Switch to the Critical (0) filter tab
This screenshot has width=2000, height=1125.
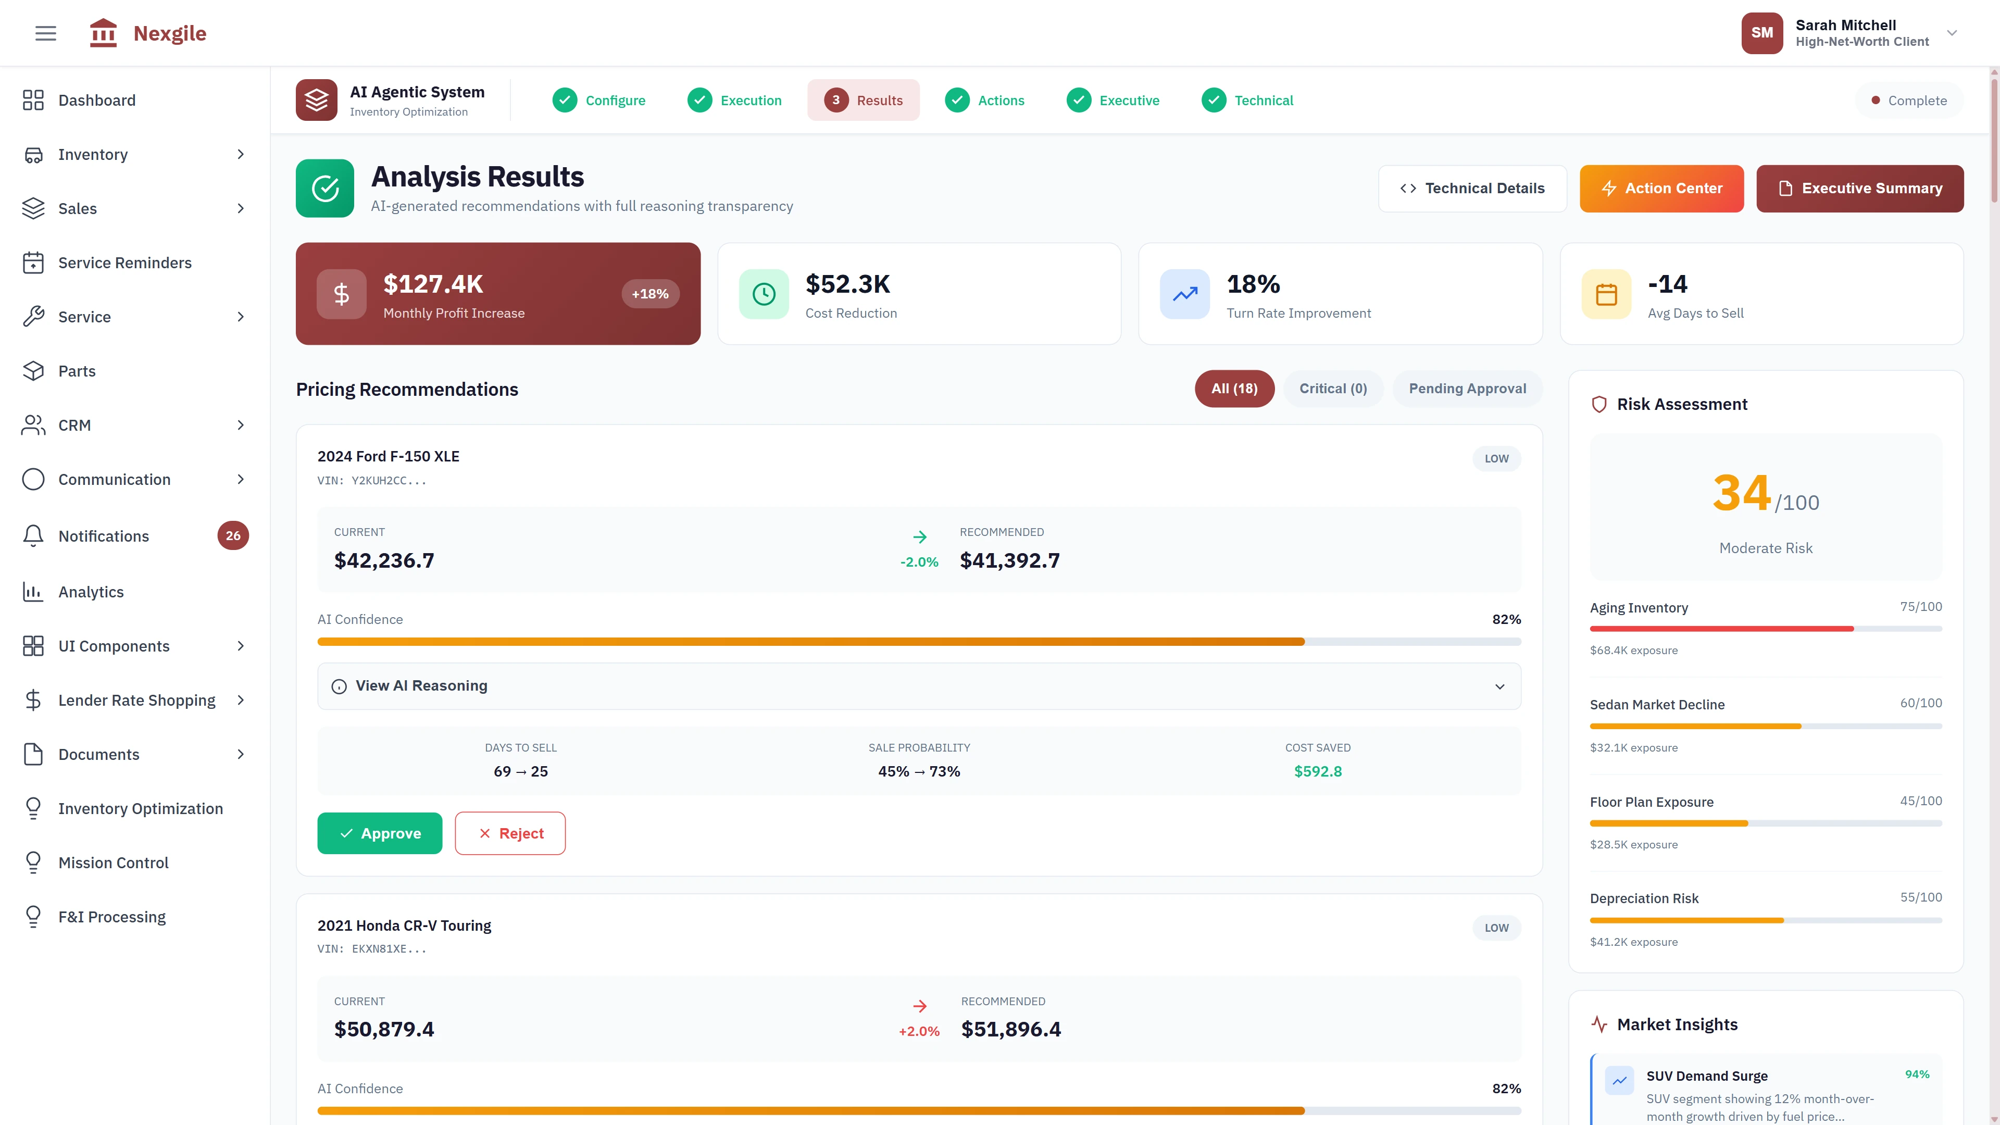point(1333,388)
